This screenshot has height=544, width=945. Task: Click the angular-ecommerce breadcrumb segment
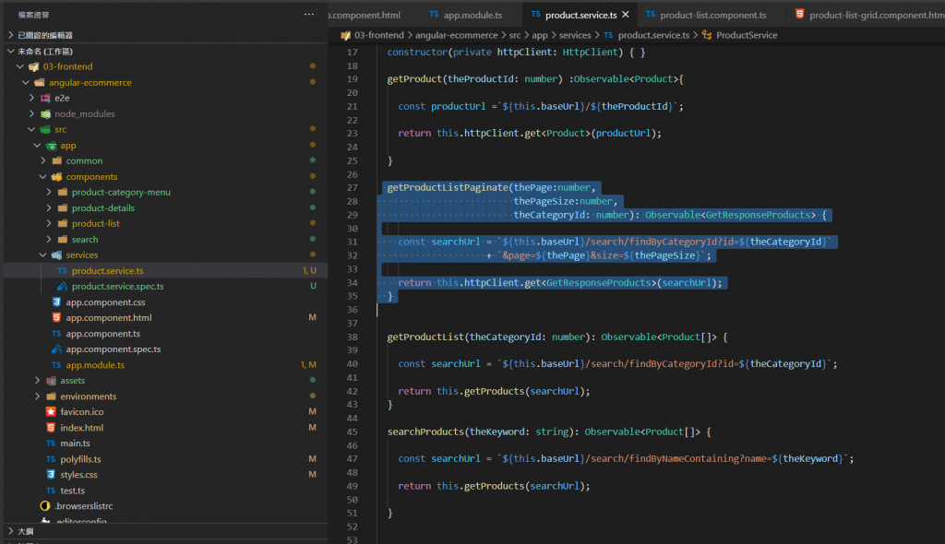(x=455, y=35)
